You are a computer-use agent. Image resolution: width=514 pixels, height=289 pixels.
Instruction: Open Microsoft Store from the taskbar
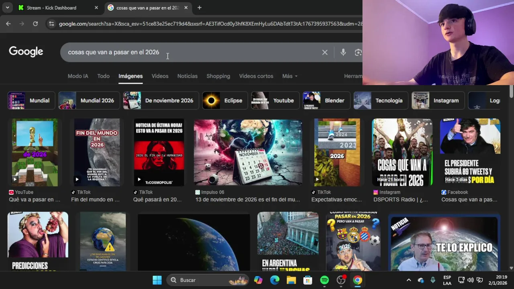[308, 280]
